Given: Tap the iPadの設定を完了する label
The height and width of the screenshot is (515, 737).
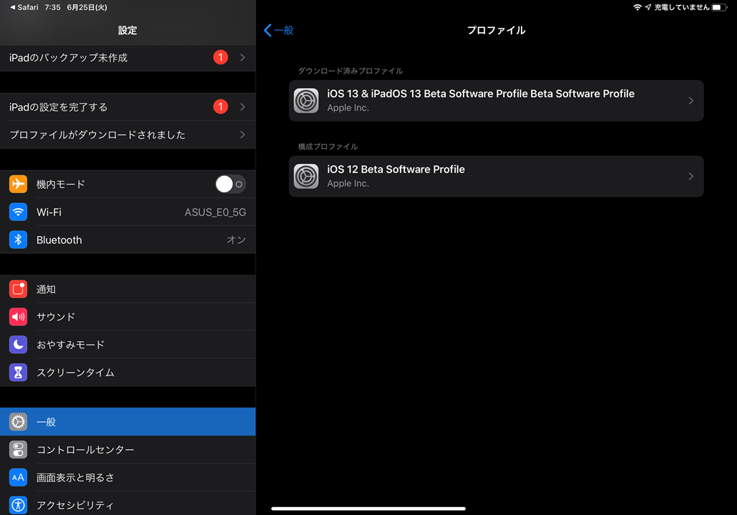Looking at the screenshot, I should pos(58,107).
